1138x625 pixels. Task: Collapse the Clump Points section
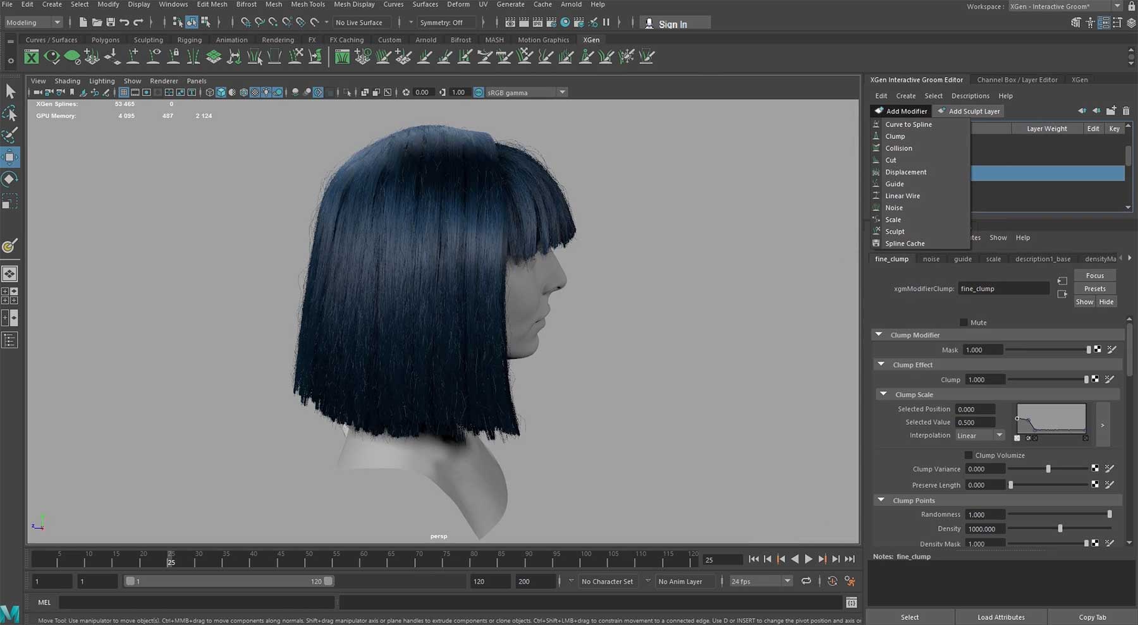coord(881,501)
